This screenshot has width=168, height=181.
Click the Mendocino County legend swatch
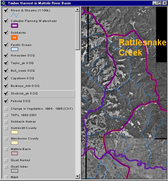tap(15, 143)
